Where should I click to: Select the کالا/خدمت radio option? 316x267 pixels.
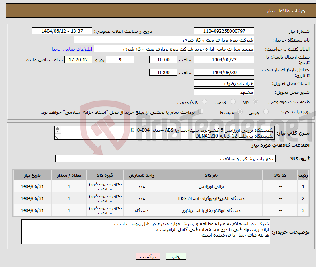coord(204,103)
